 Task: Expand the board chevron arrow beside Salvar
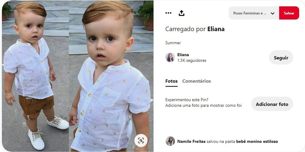[x=272, y=13]
